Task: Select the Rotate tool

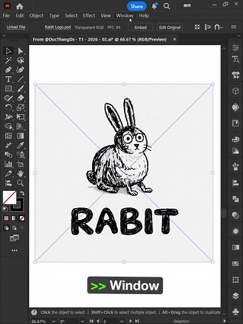Action: (8, 107)
